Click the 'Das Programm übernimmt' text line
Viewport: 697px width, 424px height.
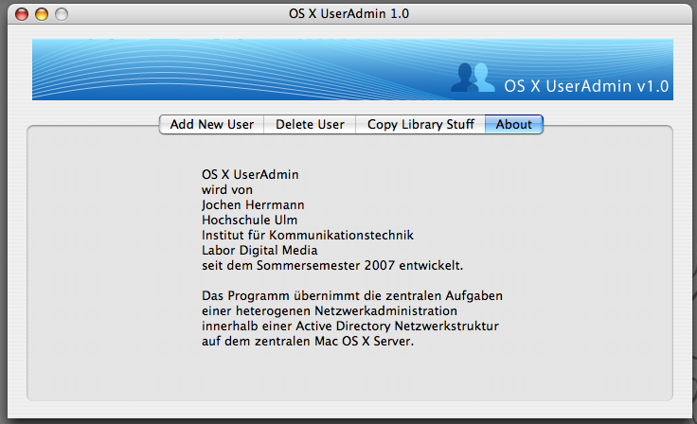pos(351,296)
